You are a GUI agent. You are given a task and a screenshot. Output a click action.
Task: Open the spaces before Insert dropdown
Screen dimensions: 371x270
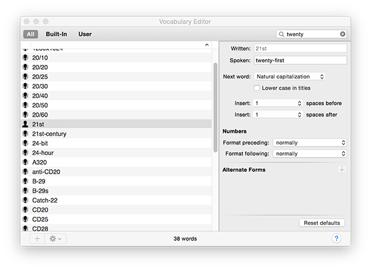coord(278,103)
